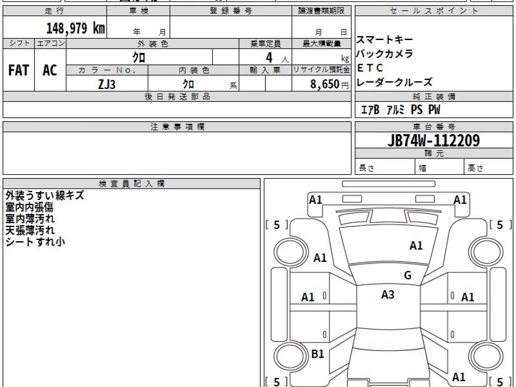Viewport: 516px width, 387px height.
Task: Click the G mark on the car diagram
Action: (408, 276)
